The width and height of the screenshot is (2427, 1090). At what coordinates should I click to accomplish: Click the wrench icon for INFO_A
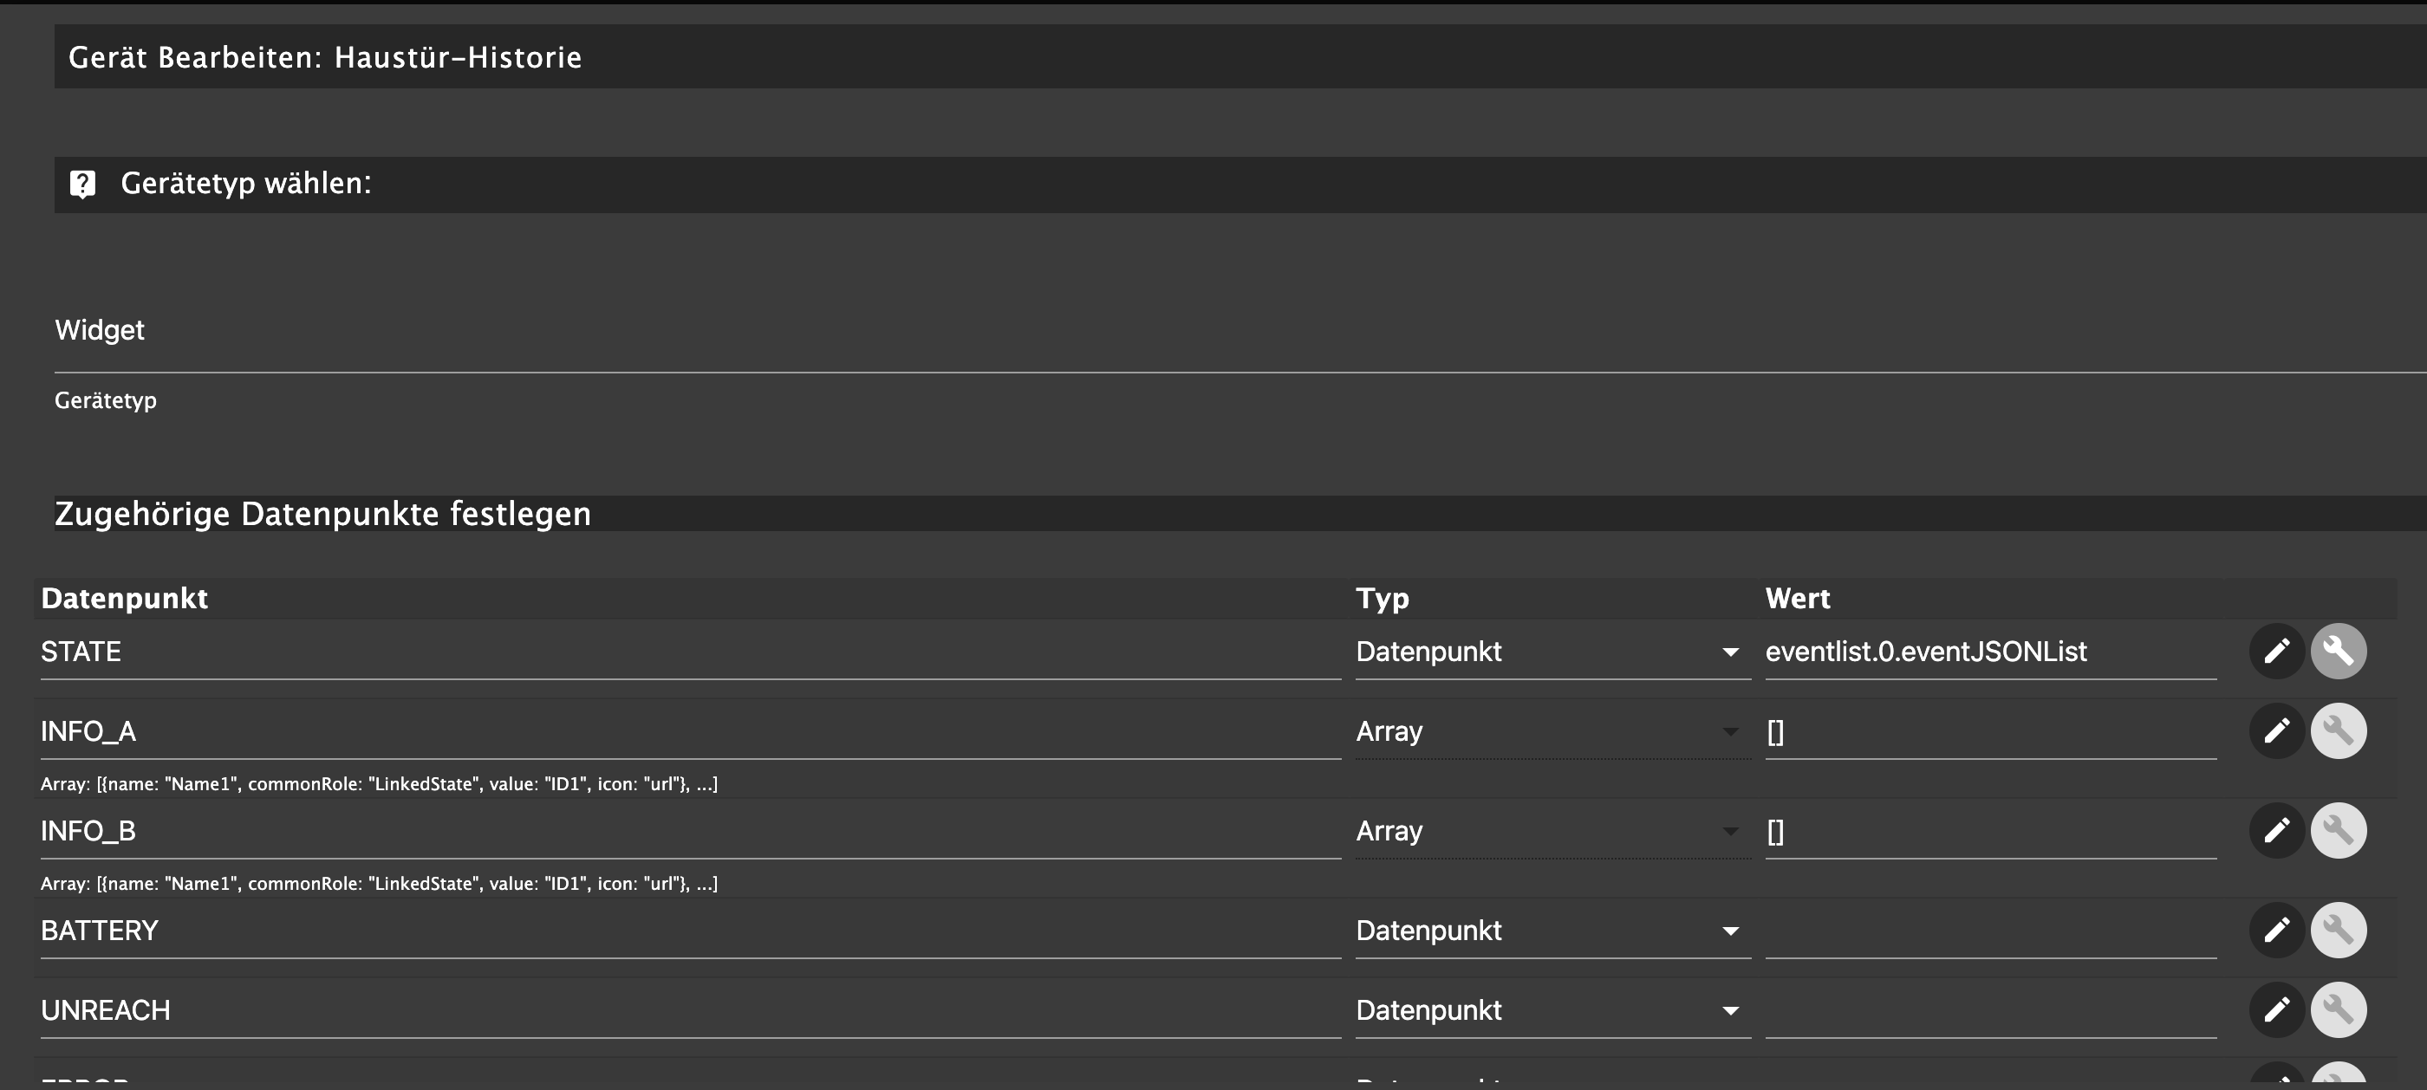[x=2338, y=731]
